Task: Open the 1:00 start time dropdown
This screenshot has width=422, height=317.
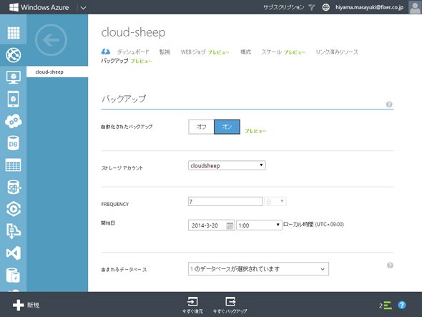Action: 259,225
